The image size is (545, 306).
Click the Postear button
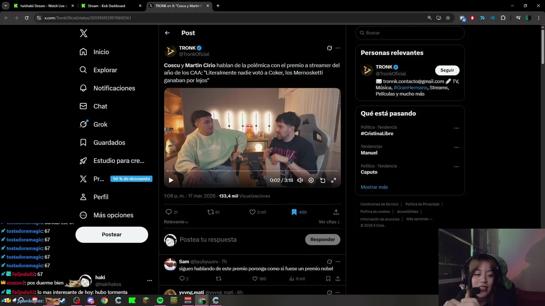112,235
